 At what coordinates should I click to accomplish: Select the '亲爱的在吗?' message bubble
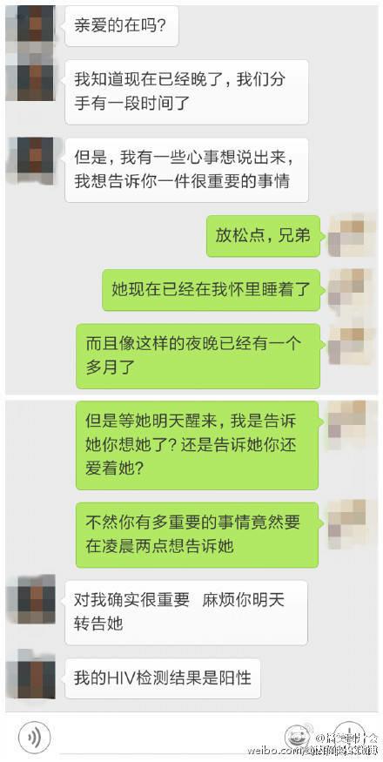122,26
